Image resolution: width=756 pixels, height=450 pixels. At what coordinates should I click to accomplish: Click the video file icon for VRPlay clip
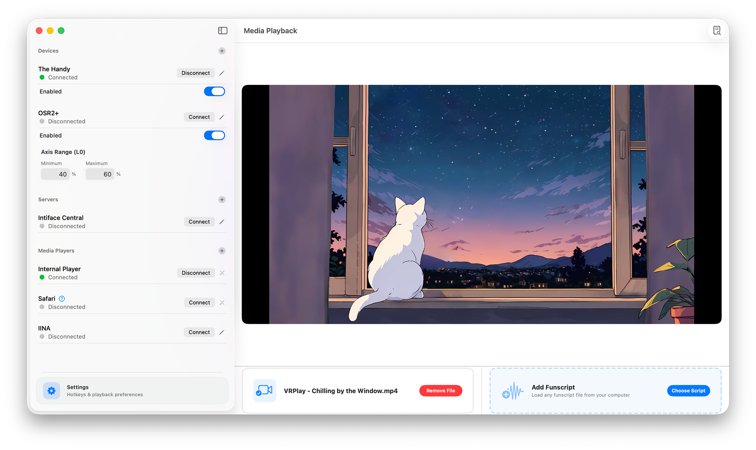click(264, 391)
